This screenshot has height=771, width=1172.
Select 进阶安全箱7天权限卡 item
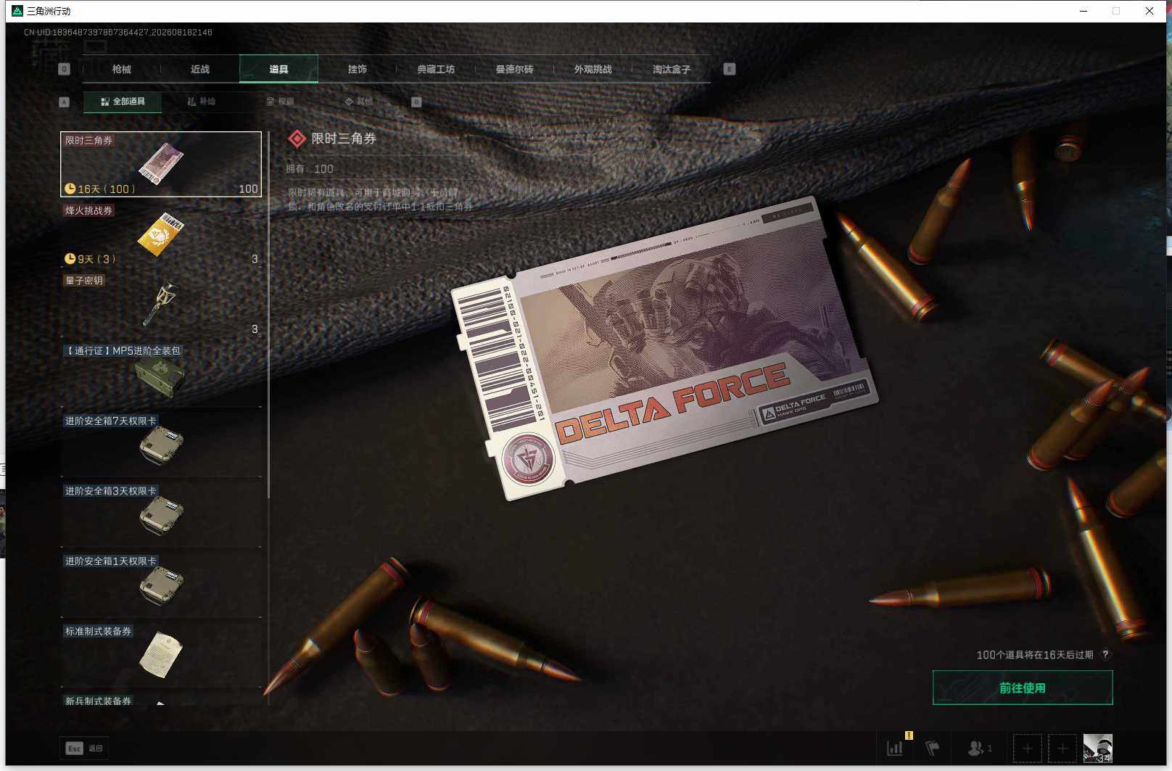click(161, 445)
